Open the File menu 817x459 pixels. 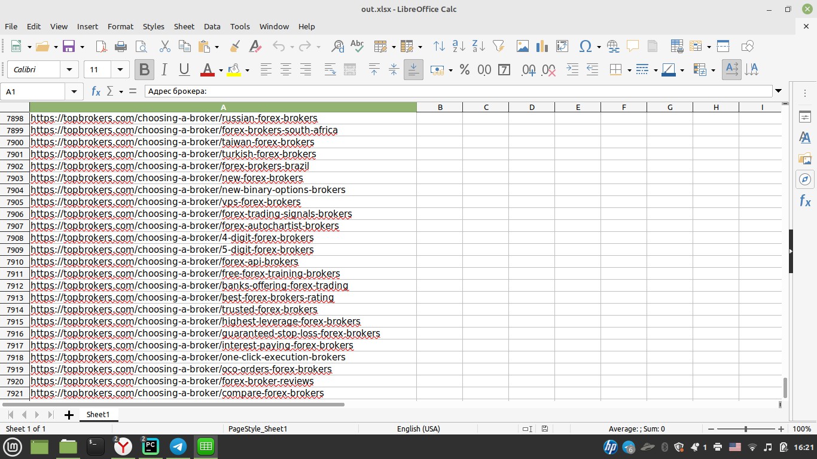pyautogui.click(x=11, y=26)
